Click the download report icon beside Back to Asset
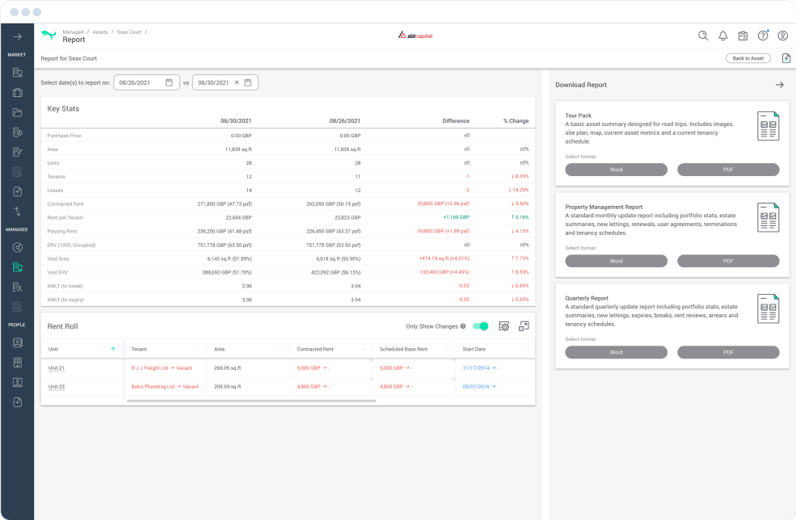Image resolution: width=796 pixels, height=520 pixels. pyautogui.click(x=785, y=58)
